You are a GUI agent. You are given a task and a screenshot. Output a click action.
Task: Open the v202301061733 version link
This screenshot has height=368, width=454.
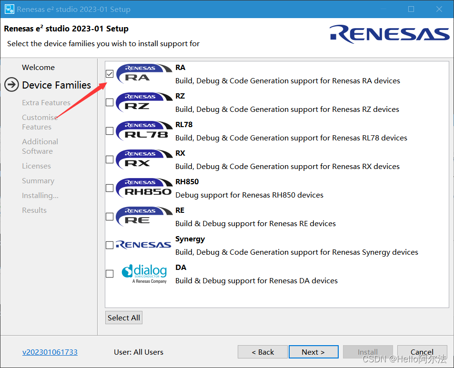click(x=50, y=352)
